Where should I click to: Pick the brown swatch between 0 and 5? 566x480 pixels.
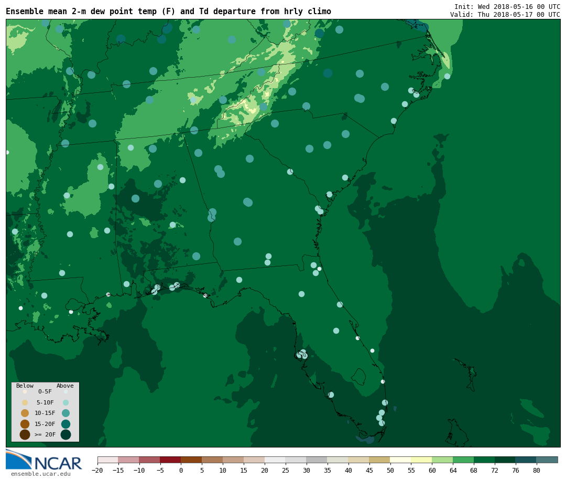191,460
